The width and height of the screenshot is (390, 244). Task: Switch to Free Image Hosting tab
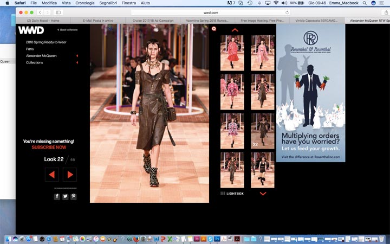pos(262,21)
